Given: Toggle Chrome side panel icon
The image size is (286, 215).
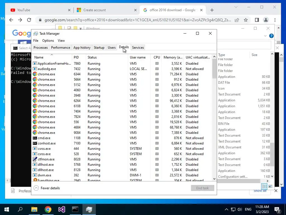Looking at the screenshot, I should (257, 20).
